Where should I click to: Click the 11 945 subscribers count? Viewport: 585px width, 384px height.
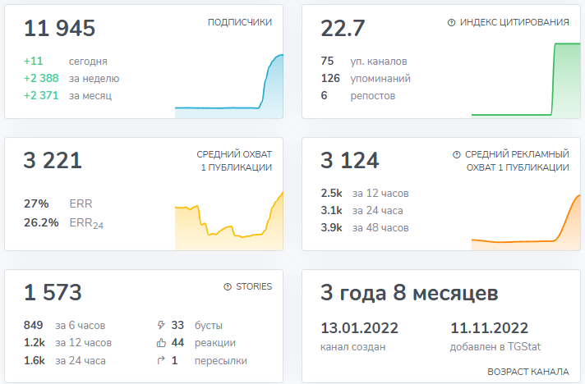click(x=60, y=30)
